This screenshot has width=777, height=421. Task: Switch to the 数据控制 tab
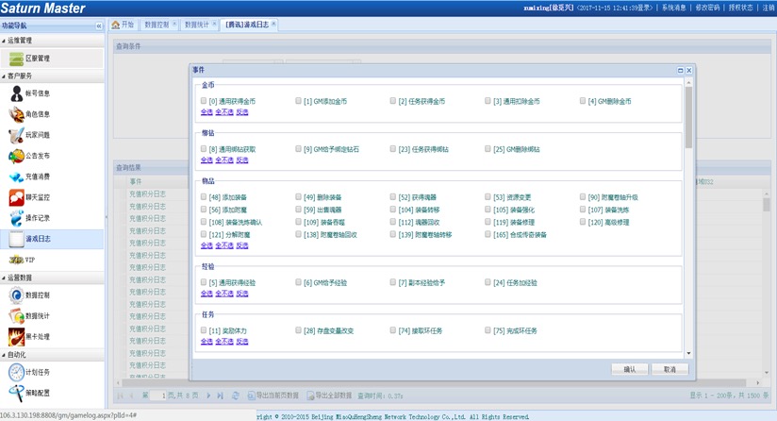pos(157,24)
